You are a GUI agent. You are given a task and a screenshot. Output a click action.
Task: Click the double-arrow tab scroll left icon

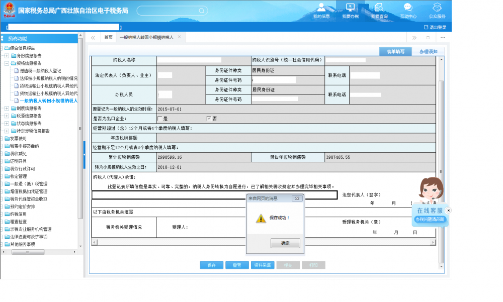point(93,38)
